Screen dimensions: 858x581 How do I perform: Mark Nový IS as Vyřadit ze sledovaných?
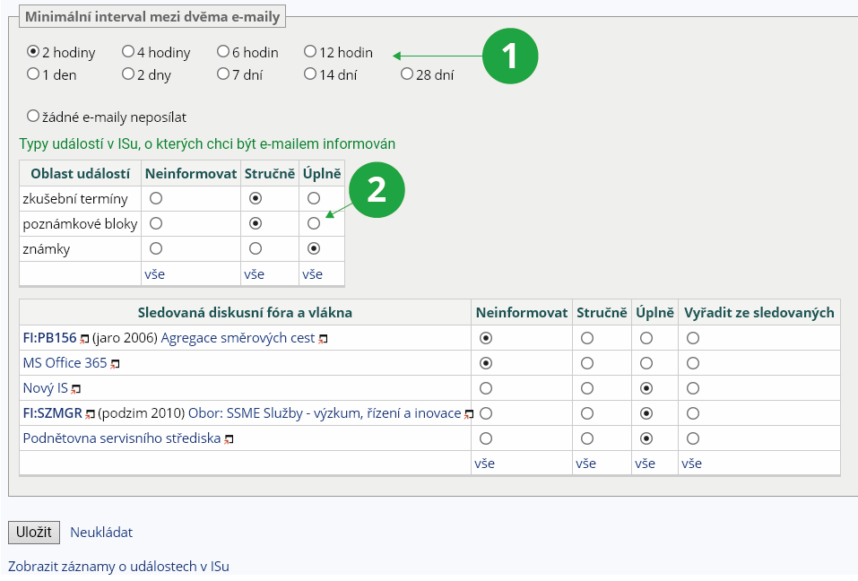point(693,388)
